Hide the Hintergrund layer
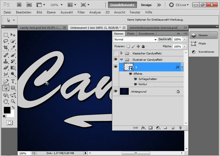 tap(116, 91)
